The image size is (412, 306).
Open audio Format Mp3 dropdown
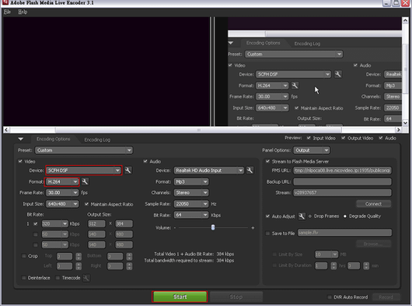pos(191,181)
